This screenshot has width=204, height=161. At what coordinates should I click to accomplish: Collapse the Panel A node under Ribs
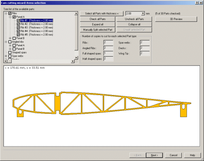(x=10, y=17)
